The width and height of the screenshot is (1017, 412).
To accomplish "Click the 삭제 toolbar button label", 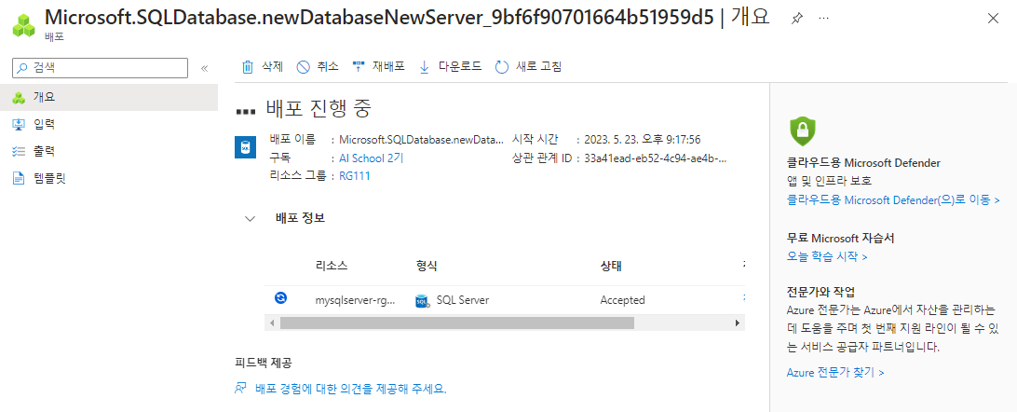I will [272, 66].
